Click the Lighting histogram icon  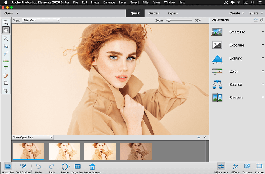pyautogui.click(x=217, y=59)
